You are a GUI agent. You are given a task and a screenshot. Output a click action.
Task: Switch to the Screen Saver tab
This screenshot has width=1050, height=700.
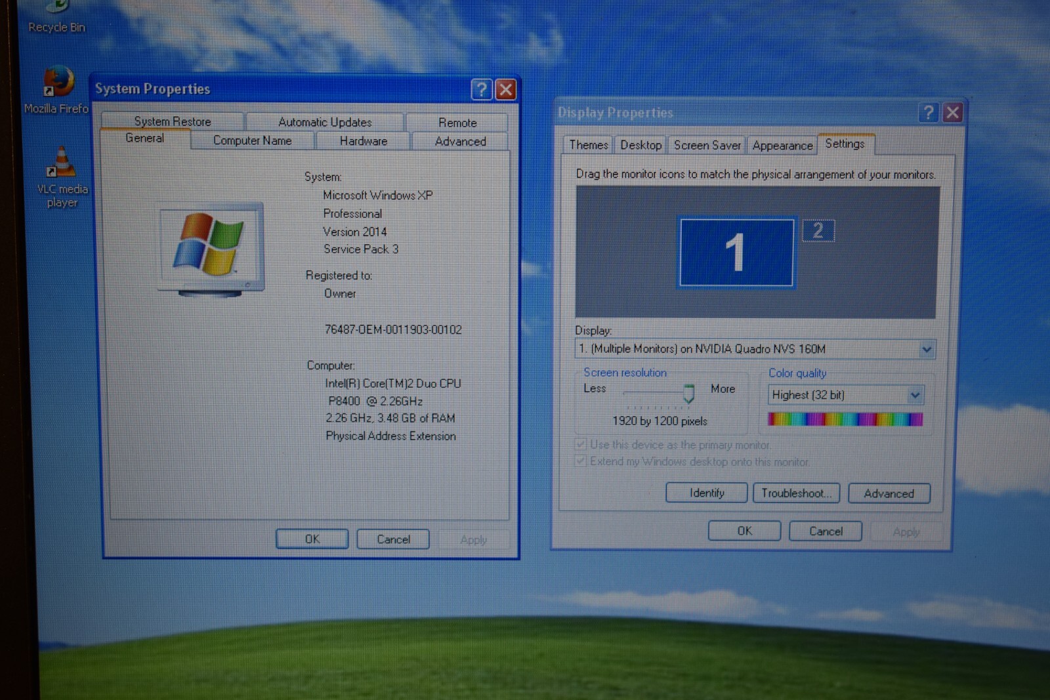click(x=707, y=145)
